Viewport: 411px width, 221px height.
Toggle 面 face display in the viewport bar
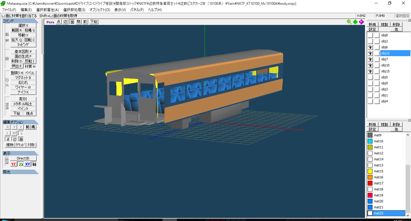[x=72, y=22]
